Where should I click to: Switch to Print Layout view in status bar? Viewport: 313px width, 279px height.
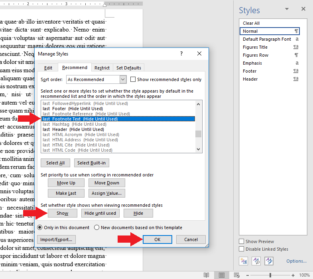pyautogui.click(x=221, y=275)
